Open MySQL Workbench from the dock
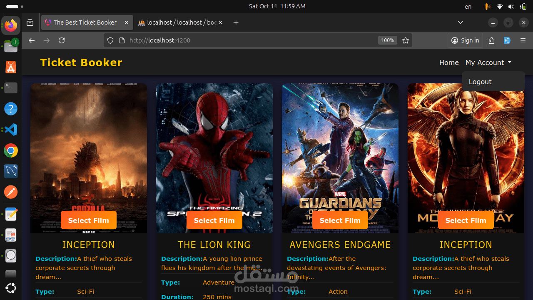This screenshot has width=533, height=300. tap(11, 171)
